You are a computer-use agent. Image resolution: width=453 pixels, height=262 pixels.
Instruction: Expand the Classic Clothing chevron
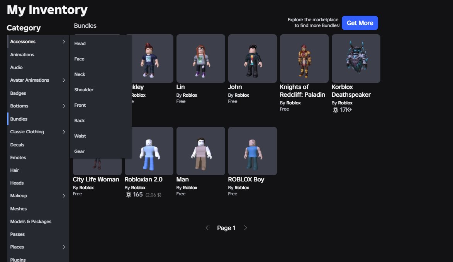click(64, 132)
